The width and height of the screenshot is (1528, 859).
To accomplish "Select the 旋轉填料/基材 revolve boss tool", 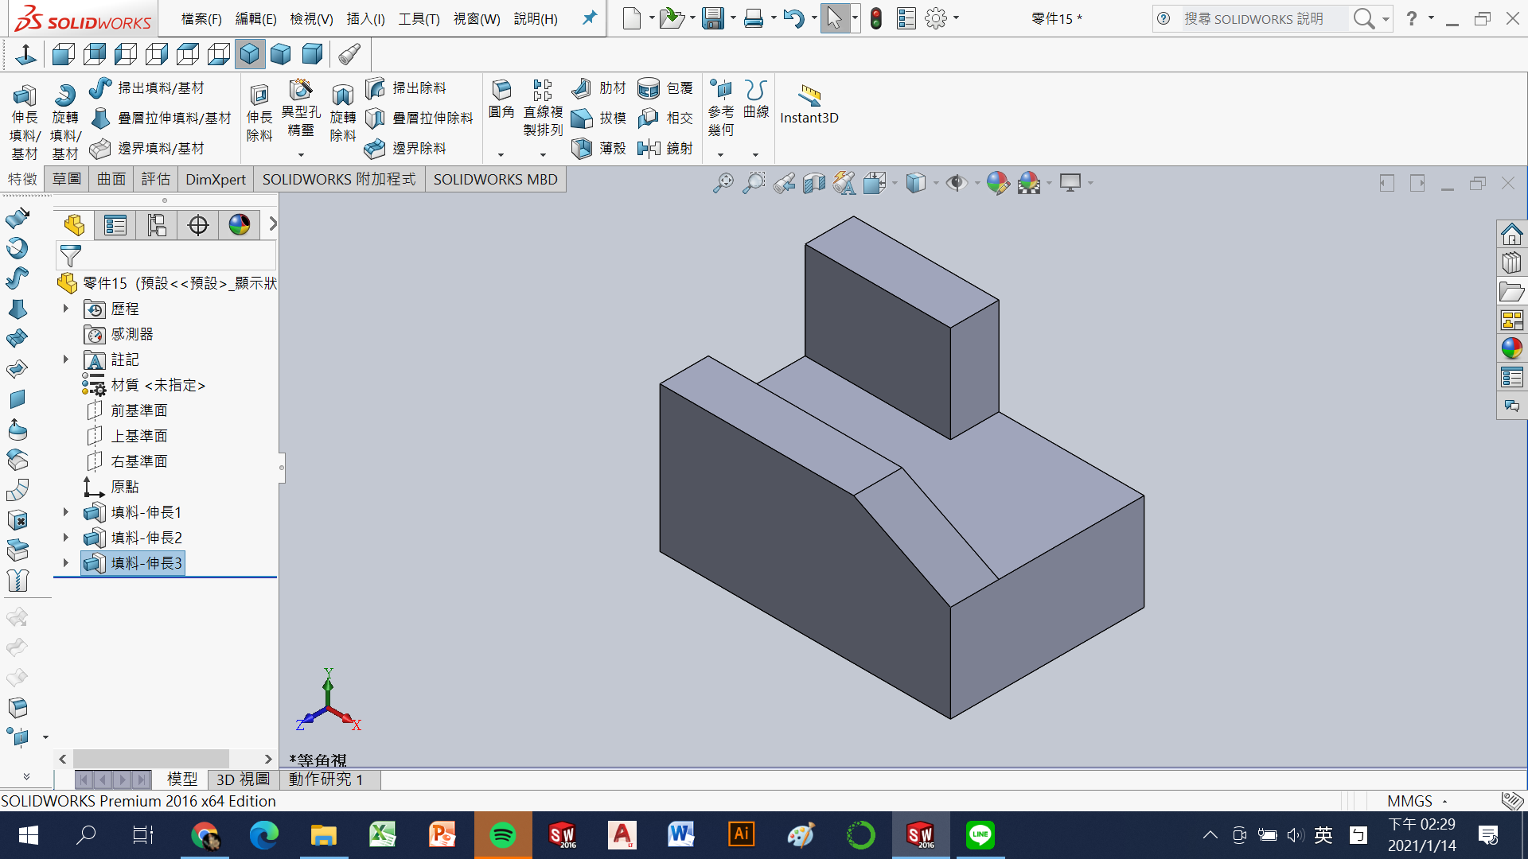I will (64, 97).
